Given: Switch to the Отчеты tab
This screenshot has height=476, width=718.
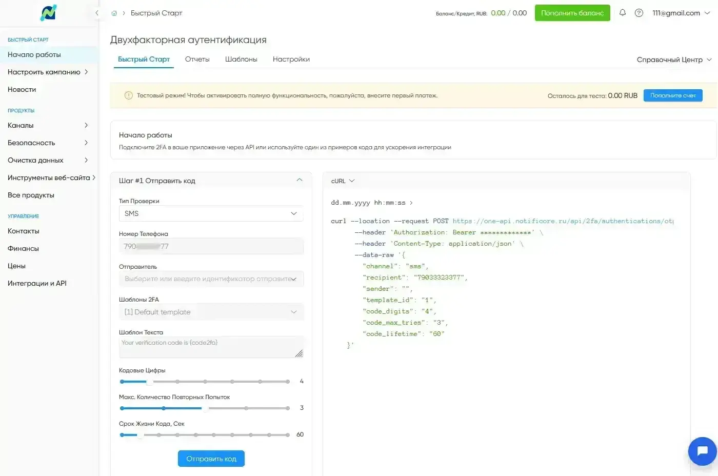Looking at the screenshot, I should (x=197, y=60).
